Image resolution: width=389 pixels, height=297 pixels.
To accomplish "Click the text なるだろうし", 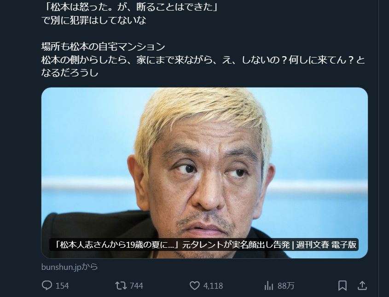I will (x=70, y=73).
